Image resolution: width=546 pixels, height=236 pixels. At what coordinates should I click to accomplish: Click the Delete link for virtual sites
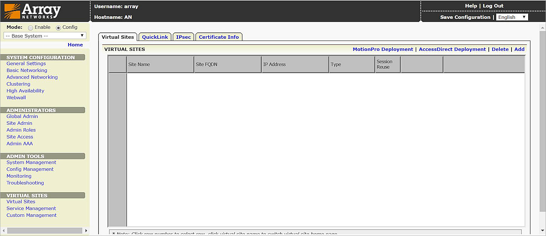[500, 49]
